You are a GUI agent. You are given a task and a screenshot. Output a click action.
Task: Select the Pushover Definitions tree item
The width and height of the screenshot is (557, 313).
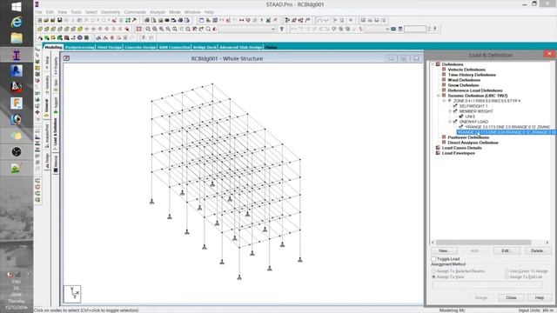tap(468, 137)
